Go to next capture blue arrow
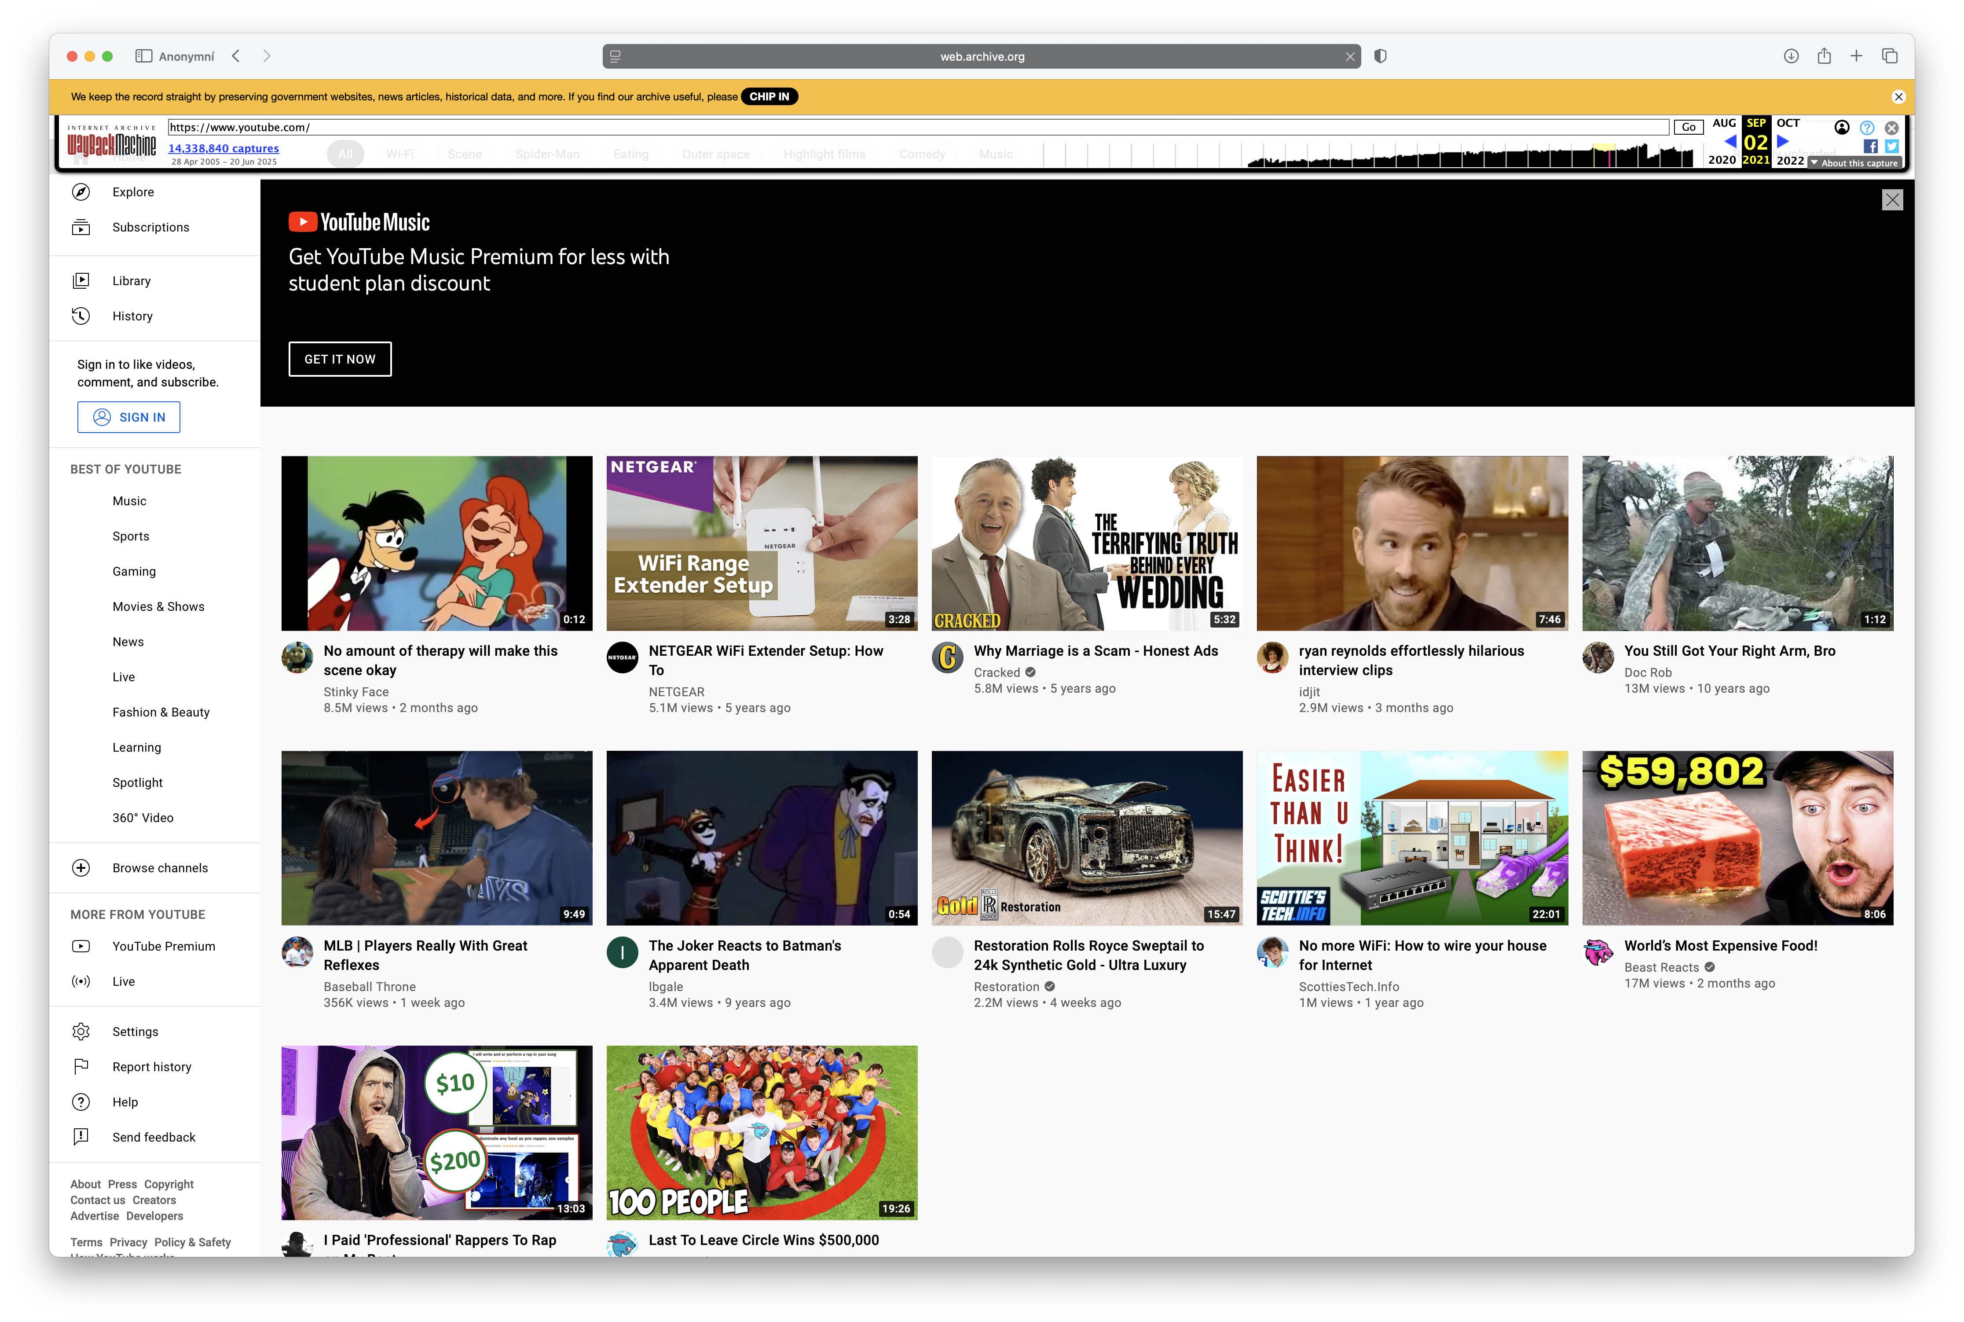The image size is (1964, 1322). pyautogui.click(x=1783, y=142)
